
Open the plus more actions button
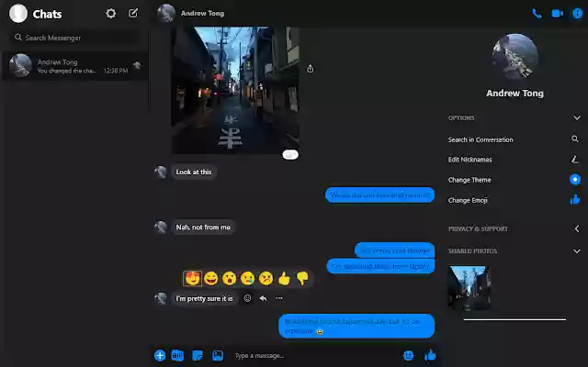tap(160, 355)
